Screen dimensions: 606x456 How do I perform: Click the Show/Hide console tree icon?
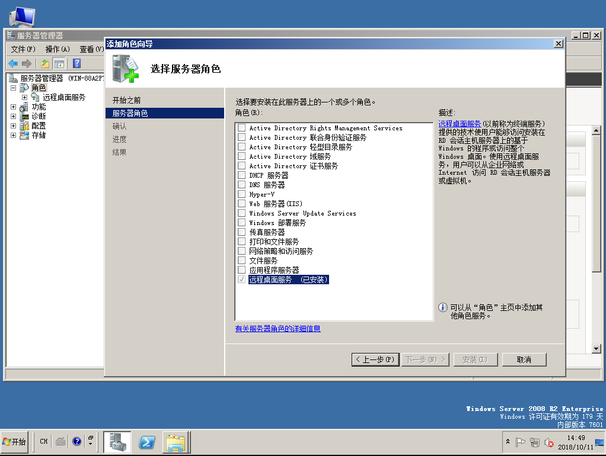[x=59, y=63]
